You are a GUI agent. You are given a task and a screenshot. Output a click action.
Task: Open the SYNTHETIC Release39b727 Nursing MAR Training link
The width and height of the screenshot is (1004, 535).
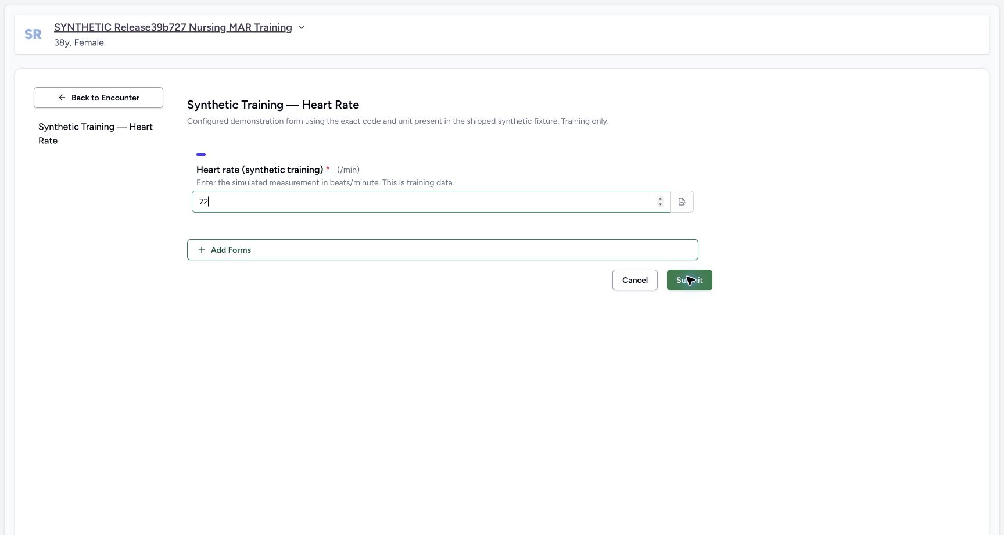(x=173, y=27)
